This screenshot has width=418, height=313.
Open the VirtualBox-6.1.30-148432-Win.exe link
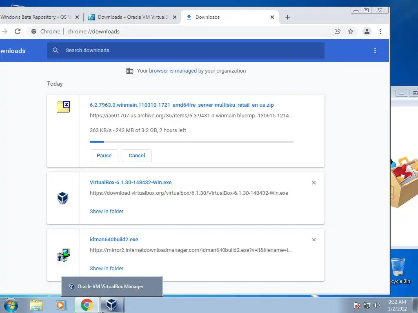pyautogui.click(x=131, y=182)
